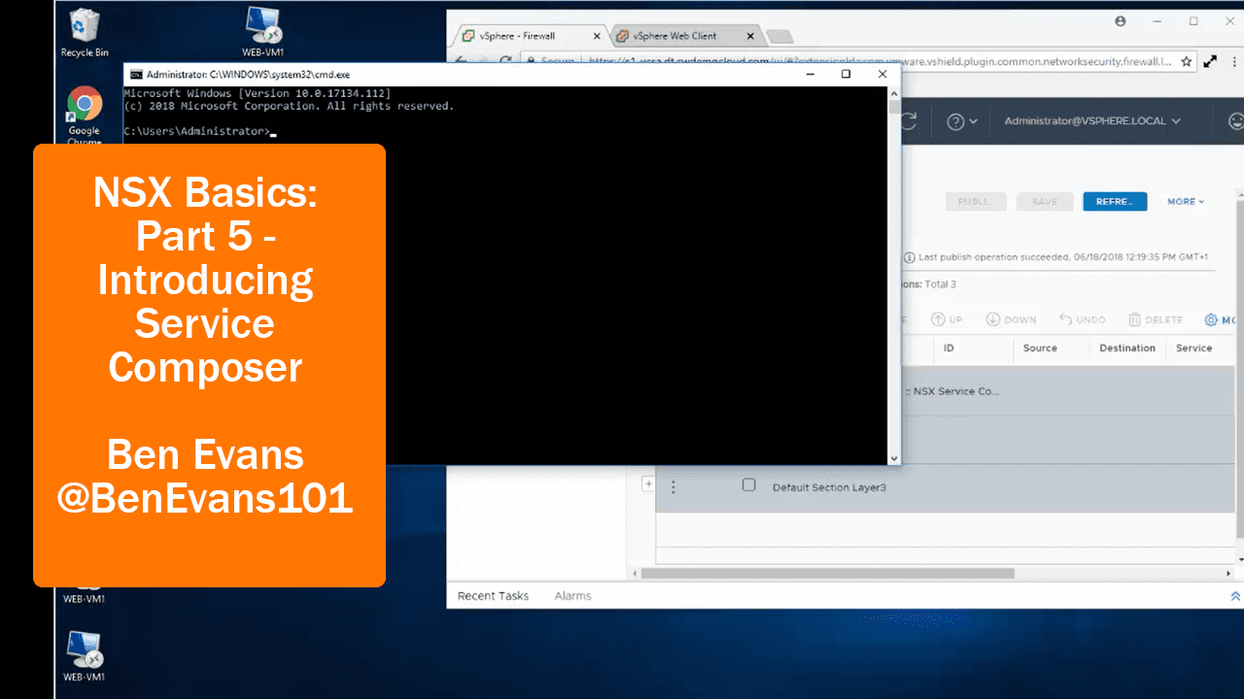Screen dimensions: 1244x699
Task: Bookmark this page with the star icon
Action: click(x=1186, y=60)
